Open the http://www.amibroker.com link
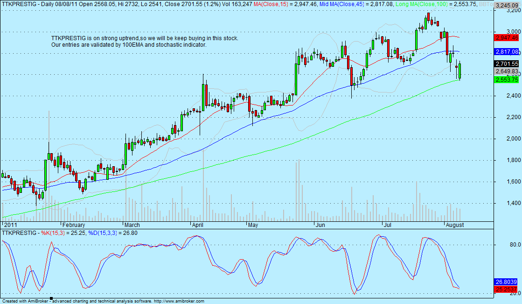The height and width of the screenshot is (304, 522). point(180,301)
